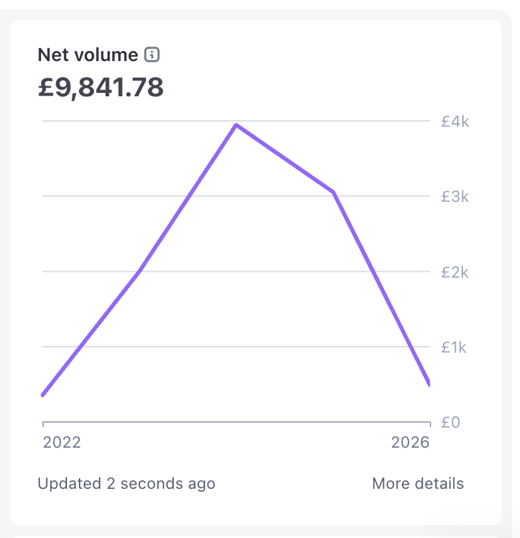Click the line's ending point at 2026
Image resolution: width=520 pixels, height=538 pixels.
pyautogui.click(x=429, y=383)
